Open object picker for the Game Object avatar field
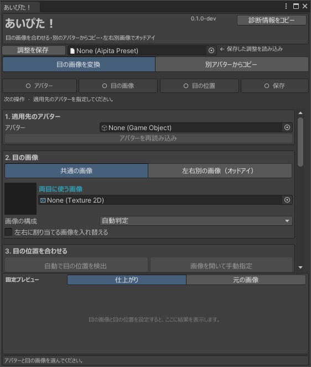 pyautogui.click(x=287, y=127)
